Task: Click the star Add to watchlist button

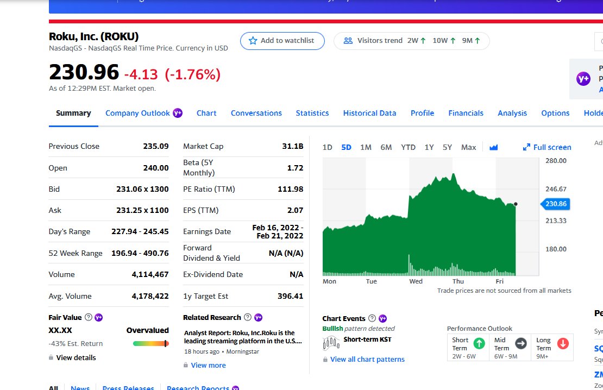Action: (282, 41)
